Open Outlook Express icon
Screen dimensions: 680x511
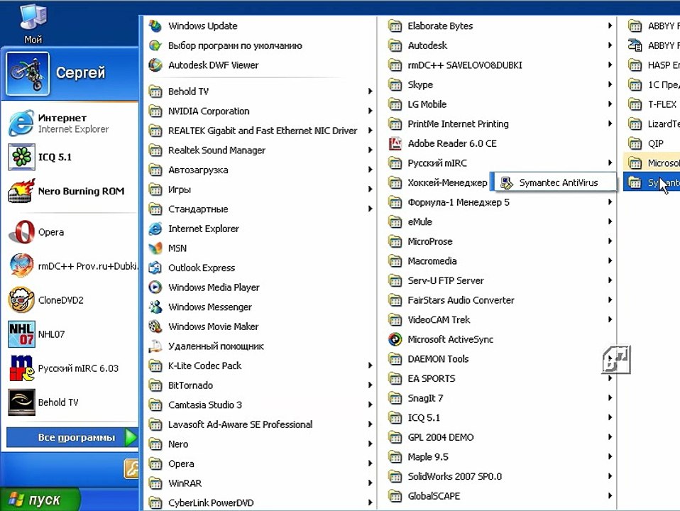(x=155, y=268)
